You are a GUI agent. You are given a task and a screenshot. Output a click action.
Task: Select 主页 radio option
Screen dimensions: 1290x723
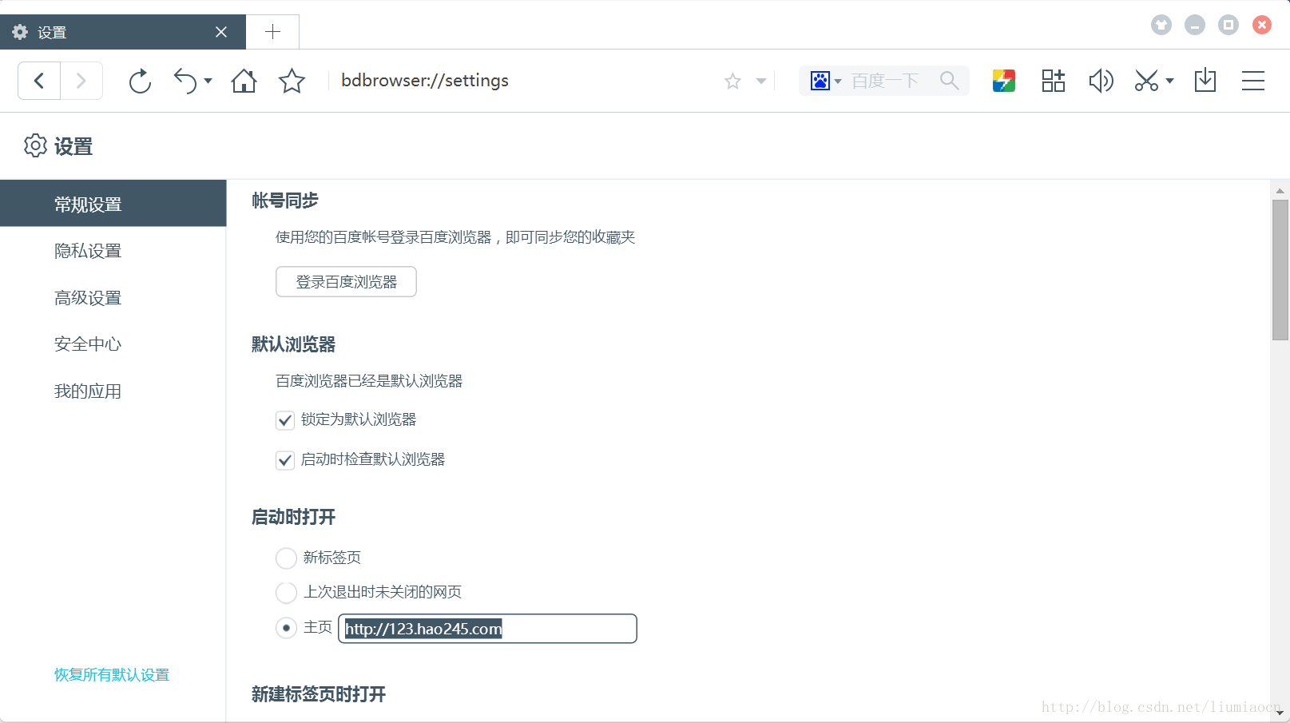click(286, 628)
